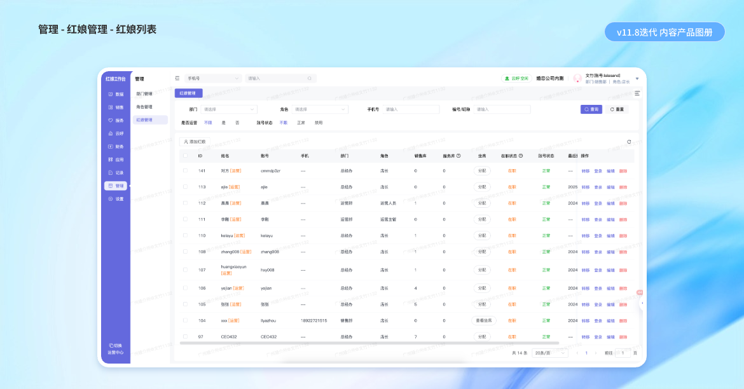Open 部门管理 in the submenu
This screenshot has height=389, width=744.
[144, 94]
